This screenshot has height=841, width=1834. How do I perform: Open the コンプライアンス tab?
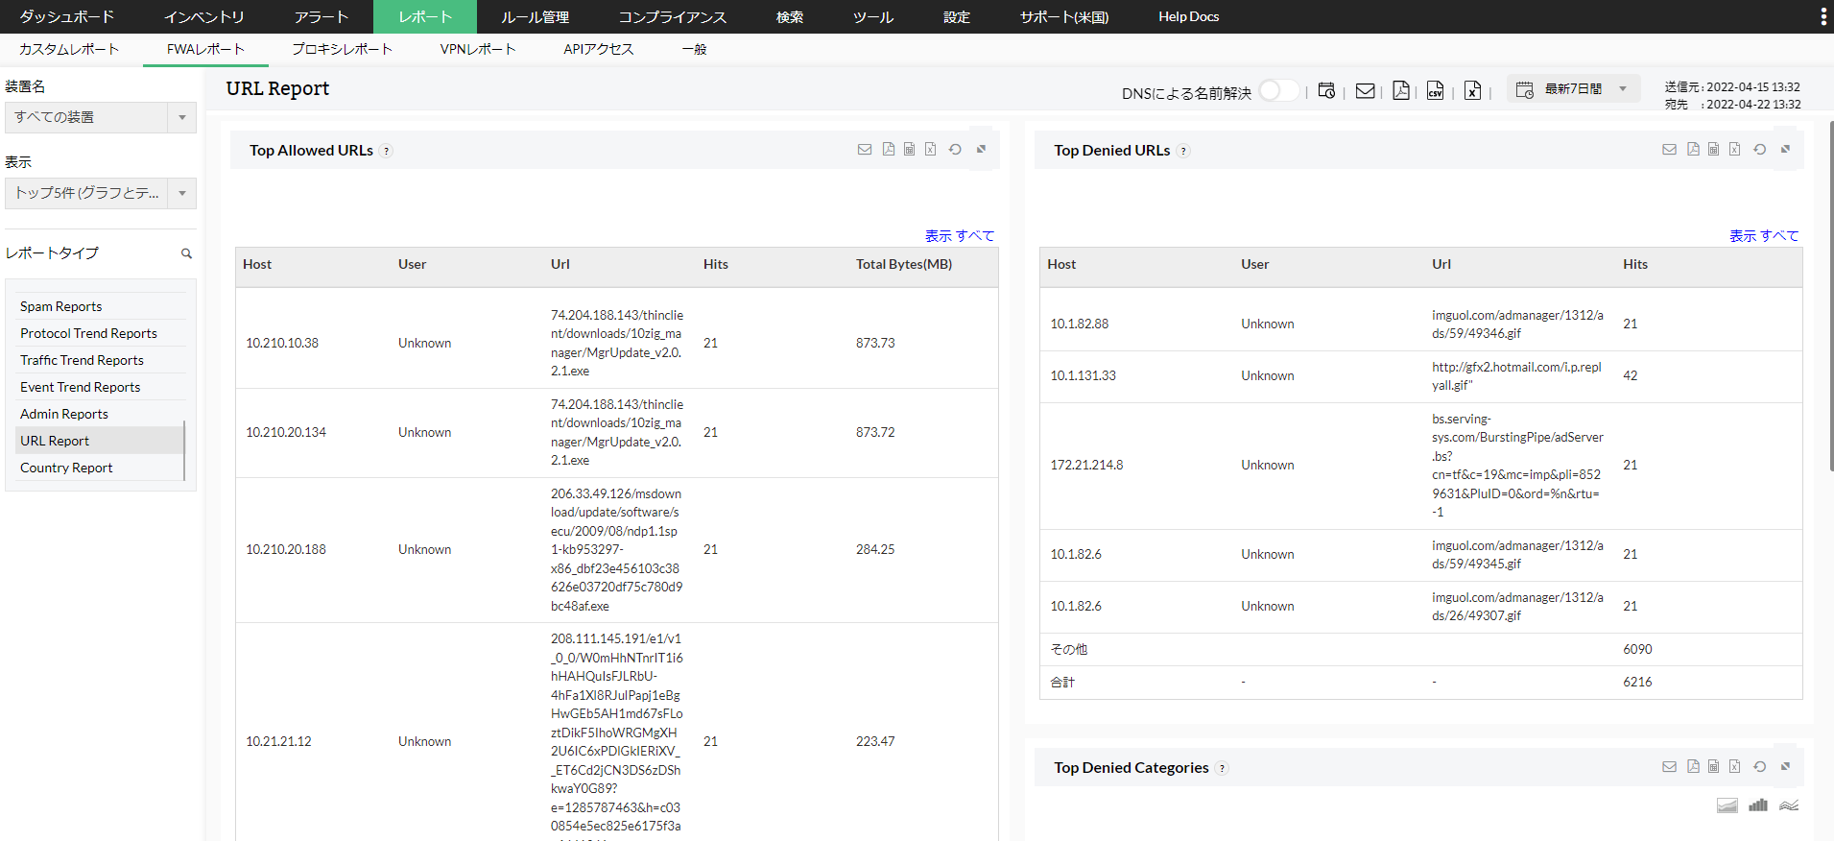673,16
